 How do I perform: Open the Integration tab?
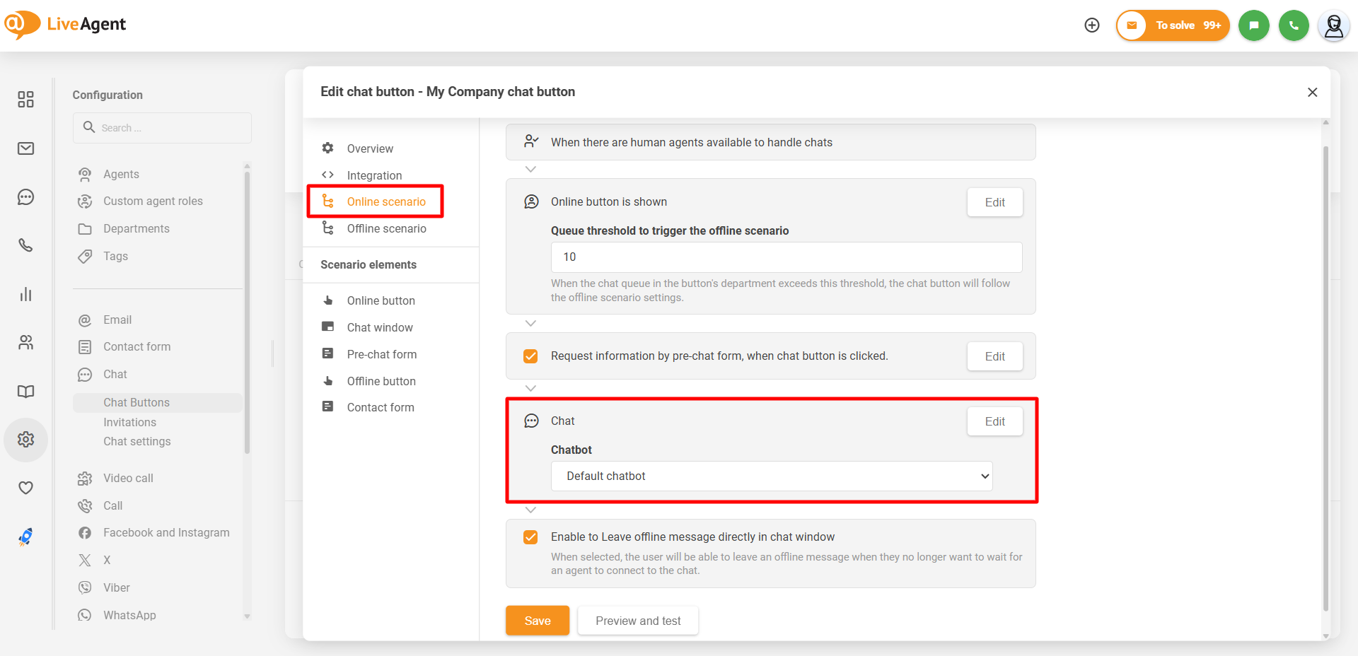tap(374, 175)
